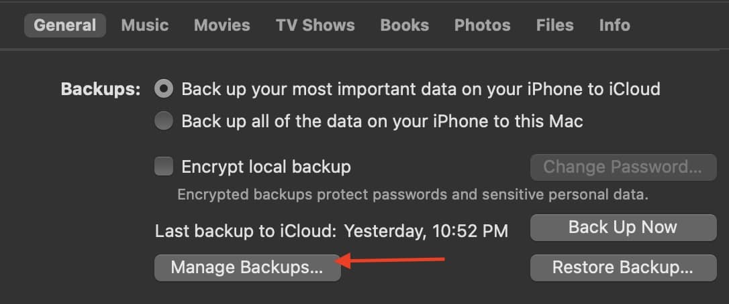Click the last backup timestamp text
Viewport: 729px width, 304px height.
click(426, 231)
